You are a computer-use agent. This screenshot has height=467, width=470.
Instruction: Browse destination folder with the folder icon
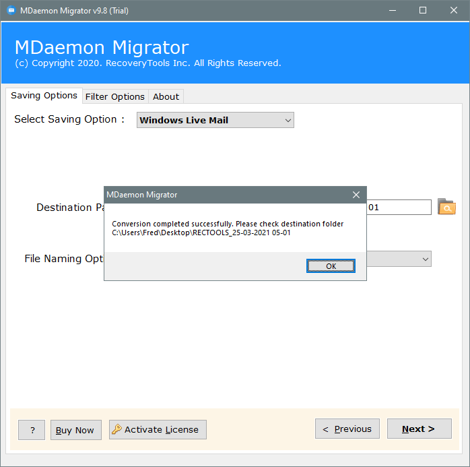(446, 207)
